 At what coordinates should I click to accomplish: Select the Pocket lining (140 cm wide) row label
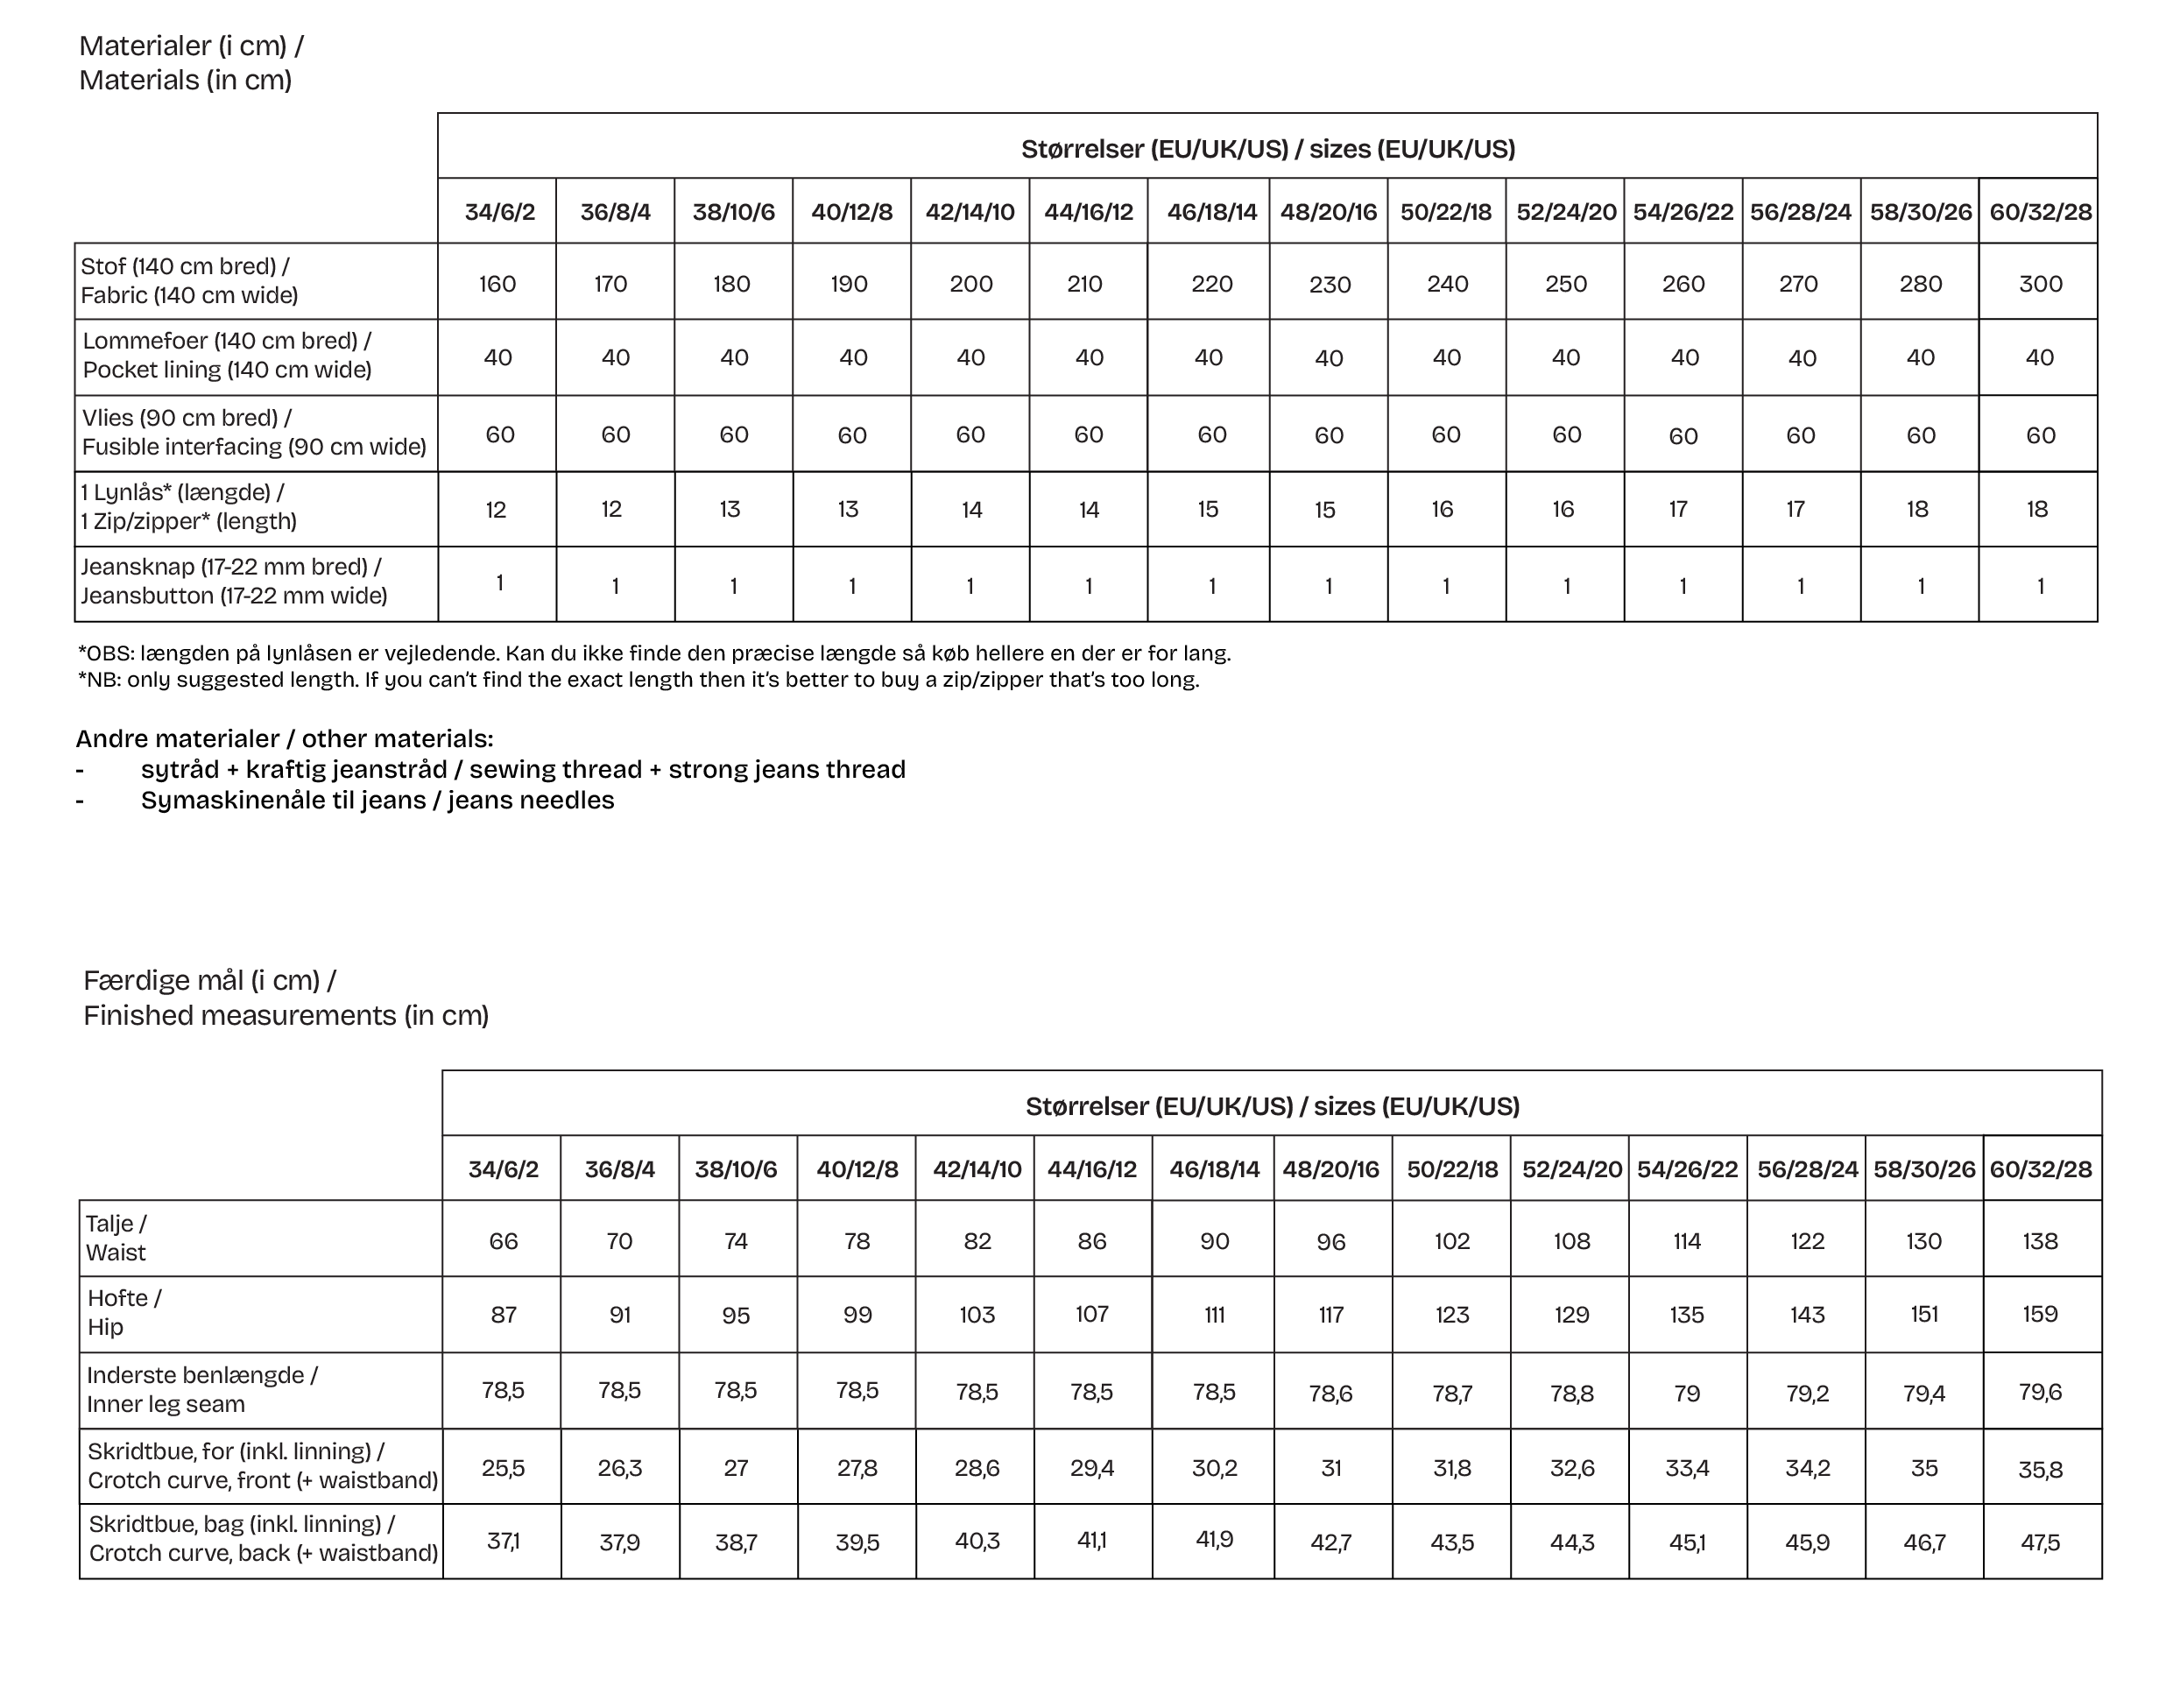tap(226, 370)
